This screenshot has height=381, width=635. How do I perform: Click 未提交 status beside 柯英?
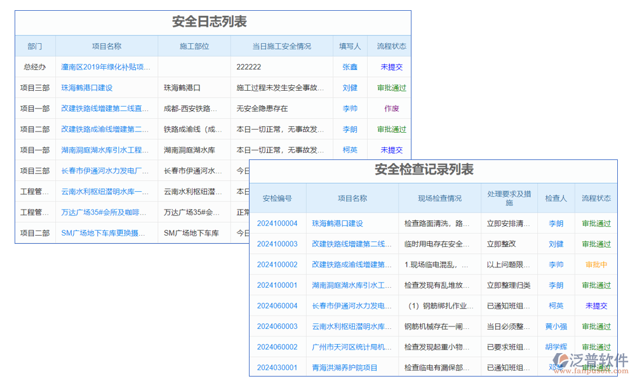click(x=596, y=306)
